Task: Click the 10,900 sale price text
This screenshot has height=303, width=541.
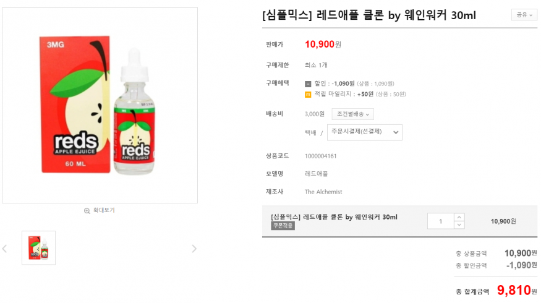Action: [x=320, y=44]
